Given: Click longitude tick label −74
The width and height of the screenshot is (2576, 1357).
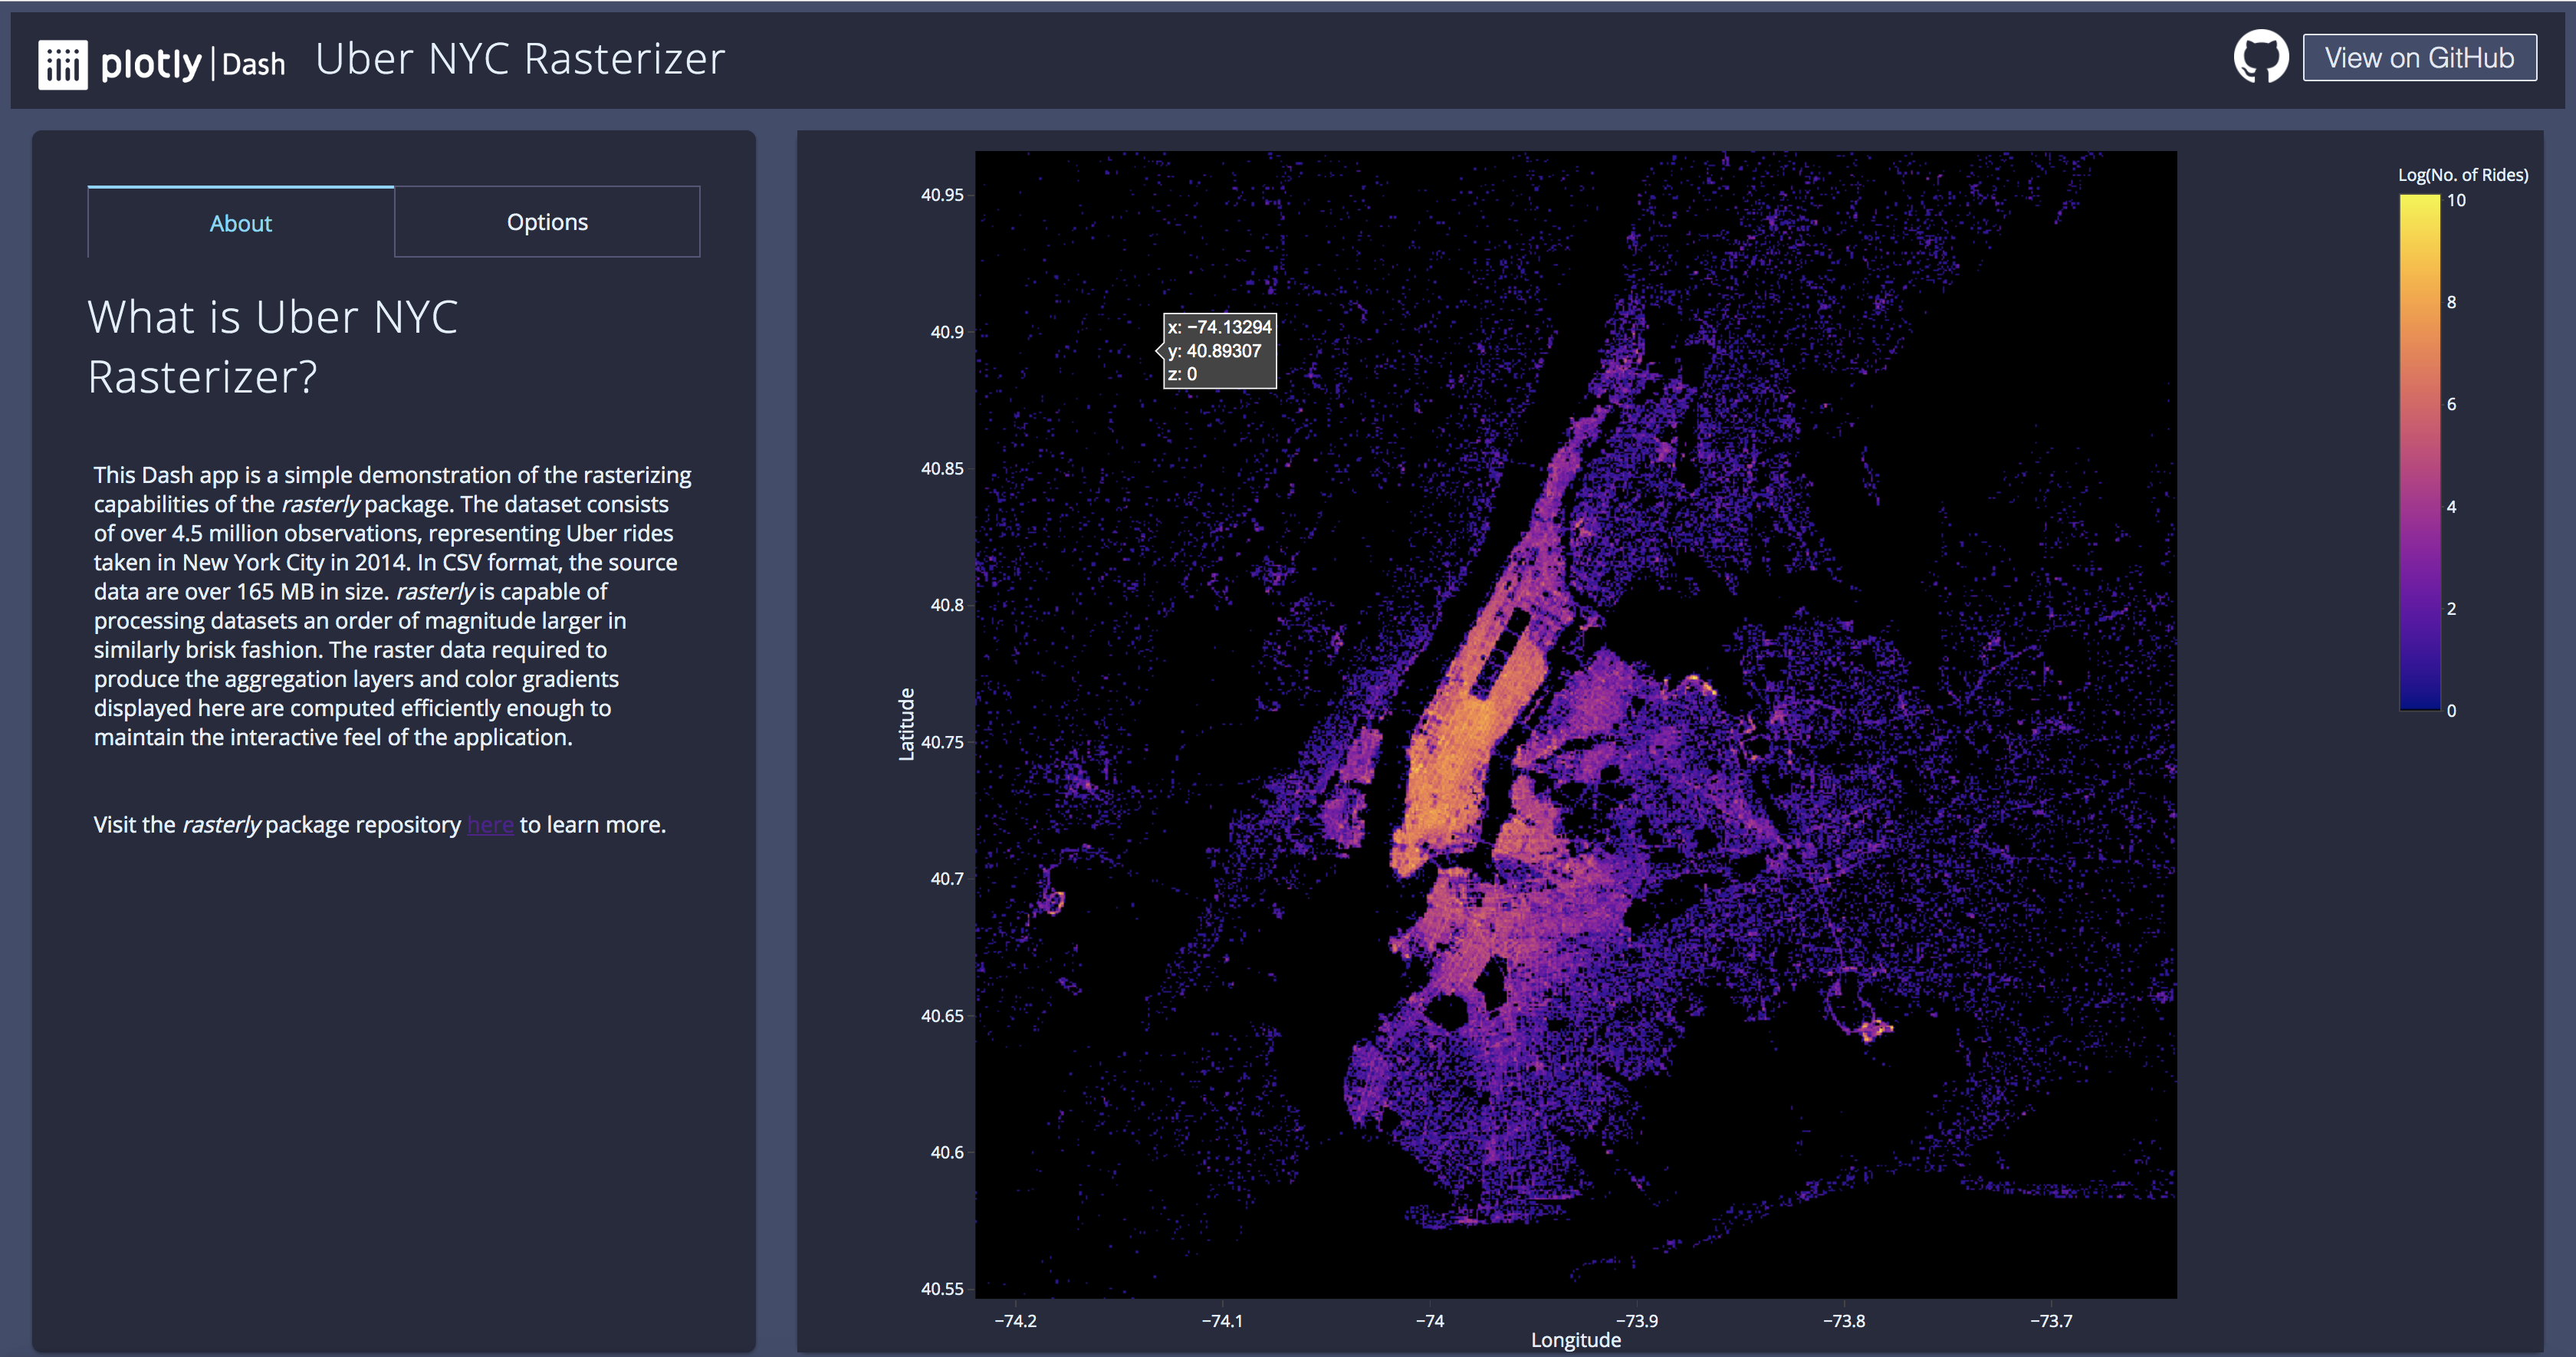Looking at the screenshot, I should [x=1429, y=1320].
